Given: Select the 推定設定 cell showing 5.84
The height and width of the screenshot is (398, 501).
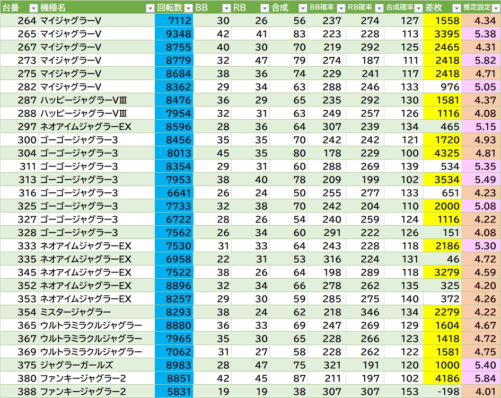Looking at the screenshot, I should coord(481,378).
